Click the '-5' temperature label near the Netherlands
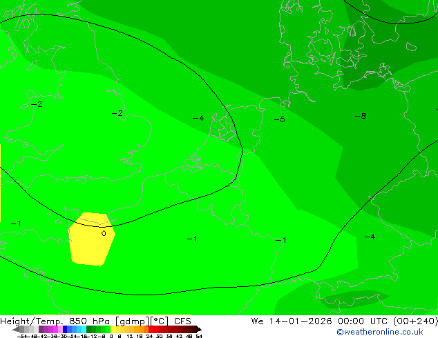Image resolution: width=438 pixels, height=338 pixels. click(279, 119)
